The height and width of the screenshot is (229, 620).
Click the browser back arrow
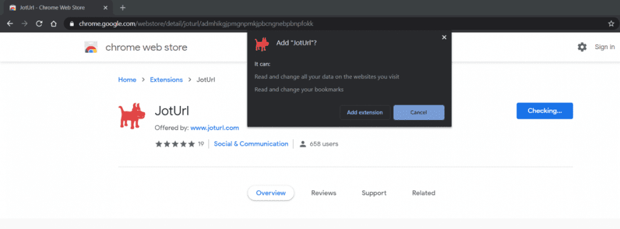coord(10,24)
